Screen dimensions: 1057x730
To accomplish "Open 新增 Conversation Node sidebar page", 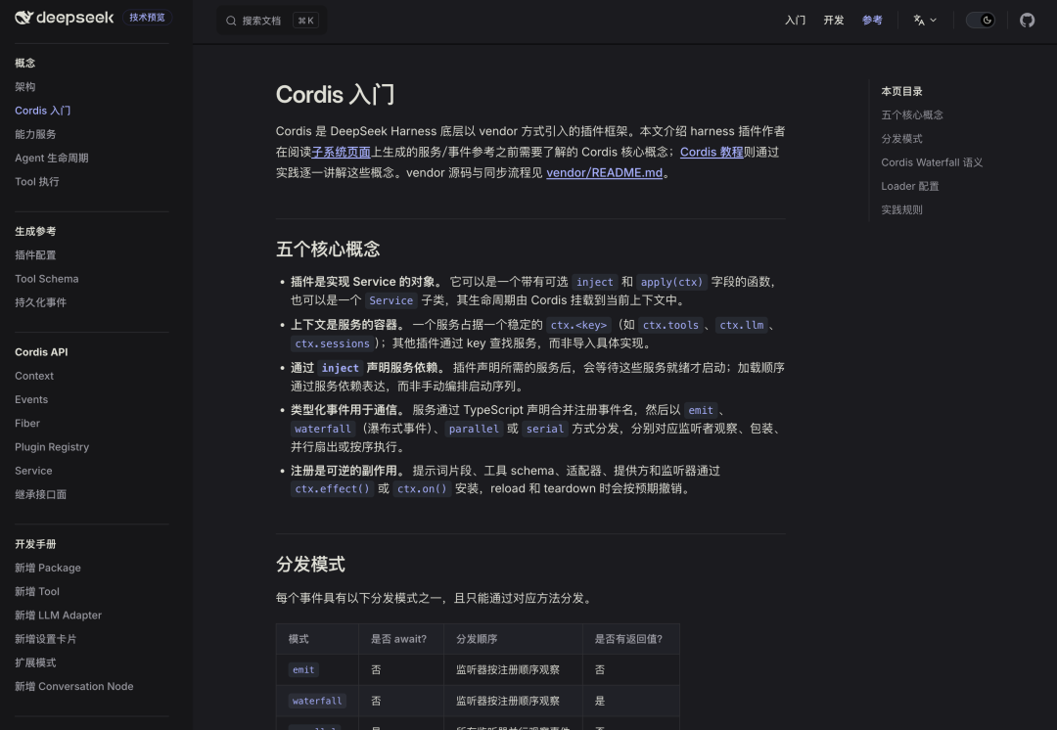I will tap(74, 686).
